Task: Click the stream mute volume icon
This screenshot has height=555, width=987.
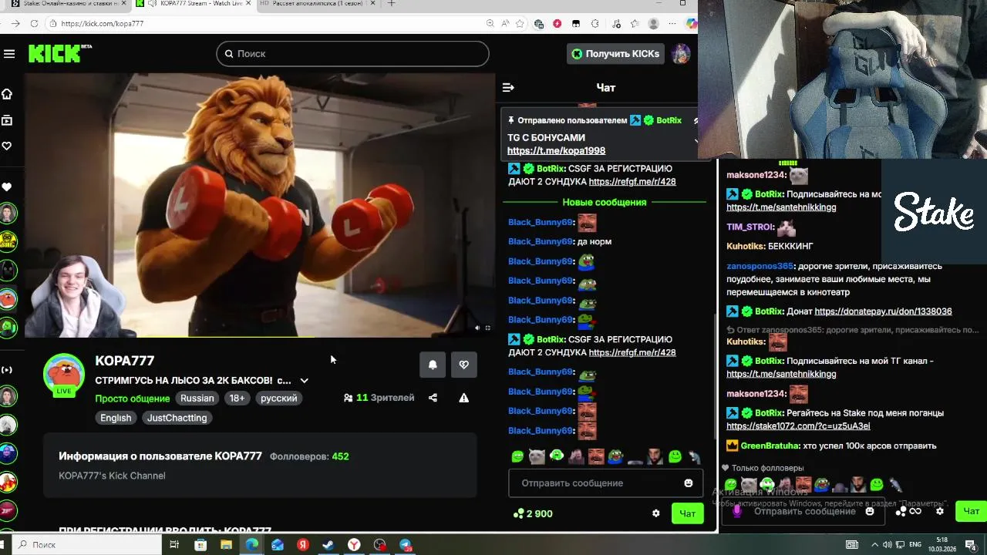Action: tap(477, 328)
